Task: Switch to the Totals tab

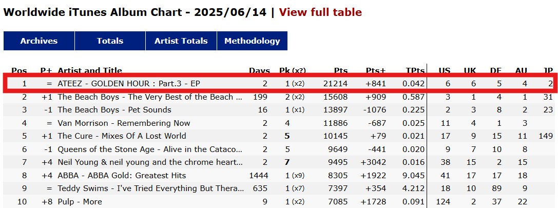Action: (110, 41)
